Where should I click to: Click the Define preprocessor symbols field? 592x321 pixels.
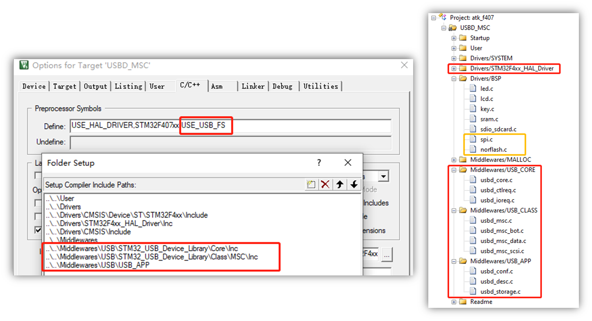(x=231, y=126)
